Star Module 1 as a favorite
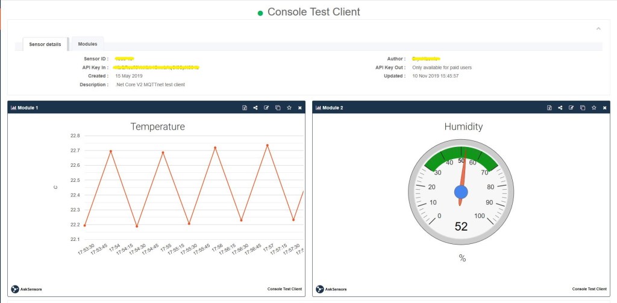Image resolution: width=617 pixels, height=303 pixels. 289,108
